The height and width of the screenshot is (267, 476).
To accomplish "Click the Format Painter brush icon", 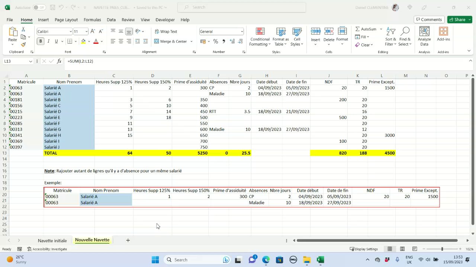I will [23, 45].
